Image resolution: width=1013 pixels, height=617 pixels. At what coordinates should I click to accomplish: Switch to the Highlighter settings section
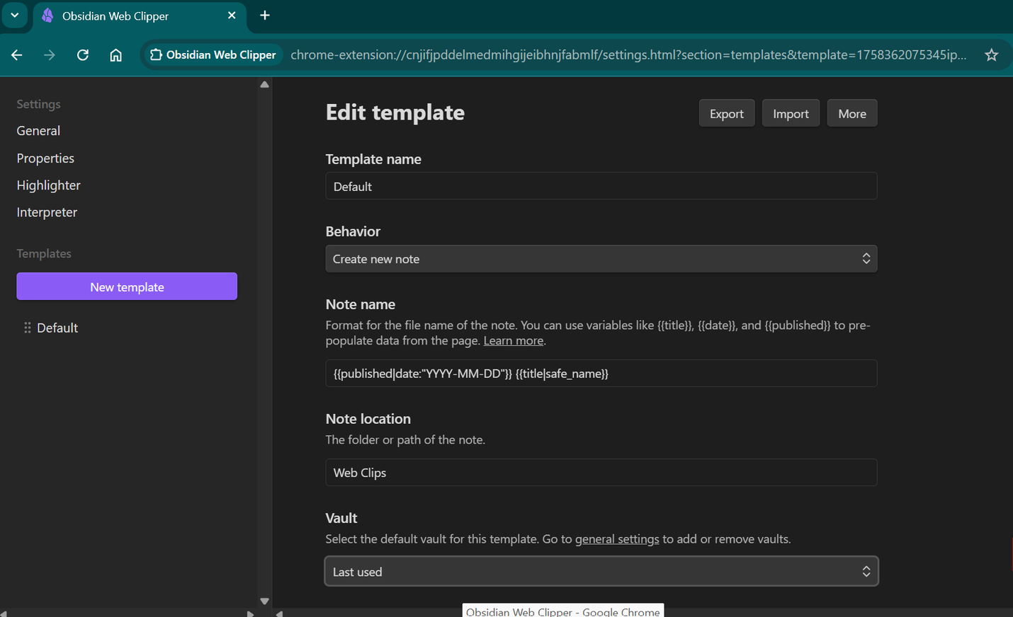click(x=48, y=185)
